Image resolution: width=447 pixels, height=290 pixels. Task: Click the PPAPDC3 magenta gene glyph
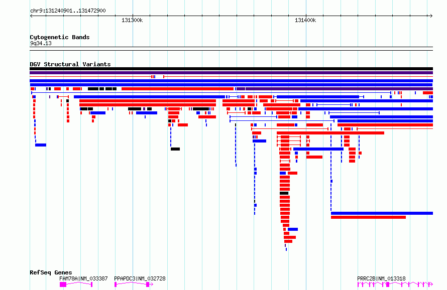(x=134, y=284)
